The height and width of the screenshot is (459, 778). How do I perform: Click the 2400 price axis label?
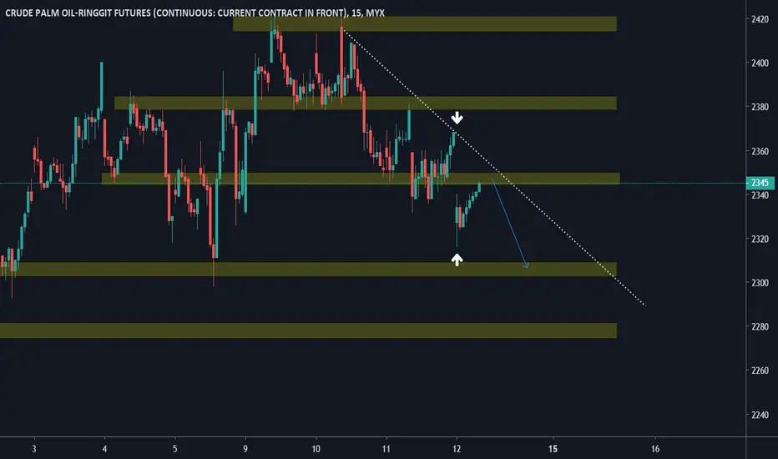(x=760, y=63)
